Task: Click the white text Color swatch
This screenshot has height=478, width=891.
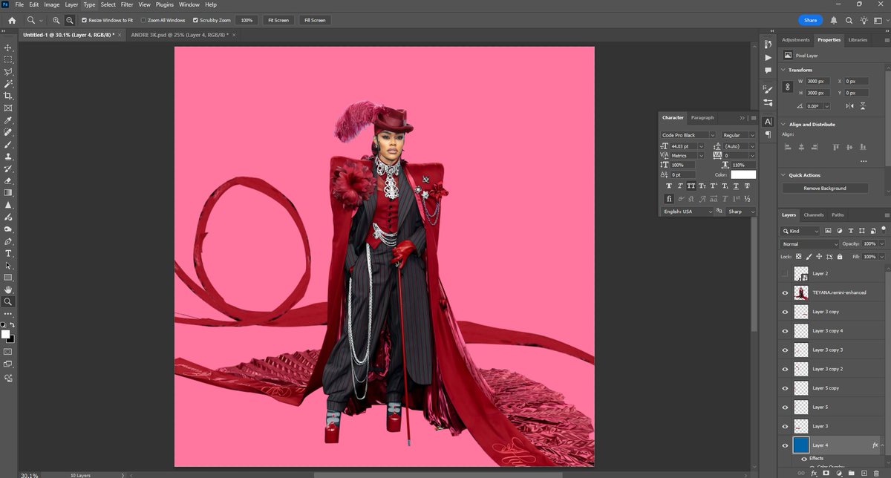Action: 742,174
